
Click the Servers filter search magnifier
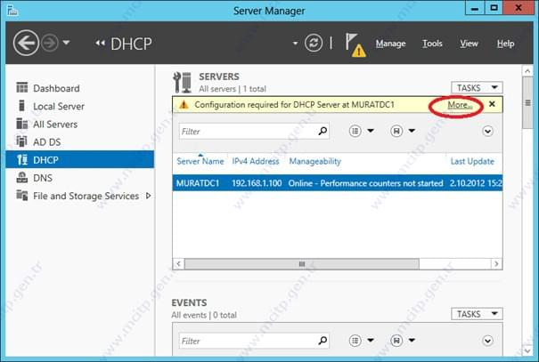coord(323,131)
